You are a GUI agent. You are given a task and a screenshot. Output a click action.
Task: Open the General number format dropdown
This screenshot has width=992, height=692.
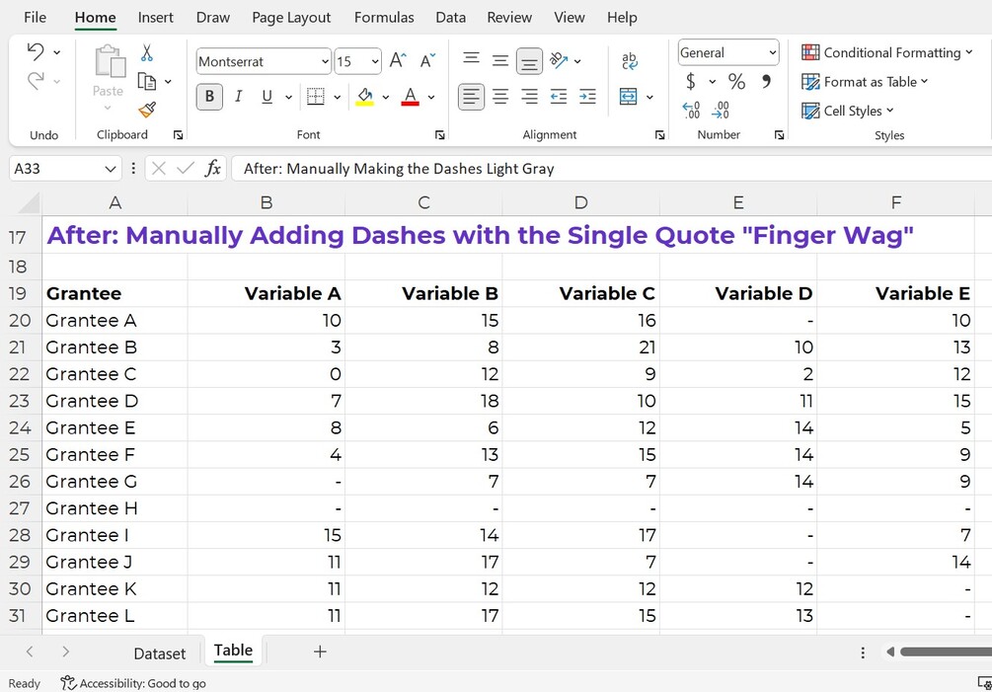point(773,52)
